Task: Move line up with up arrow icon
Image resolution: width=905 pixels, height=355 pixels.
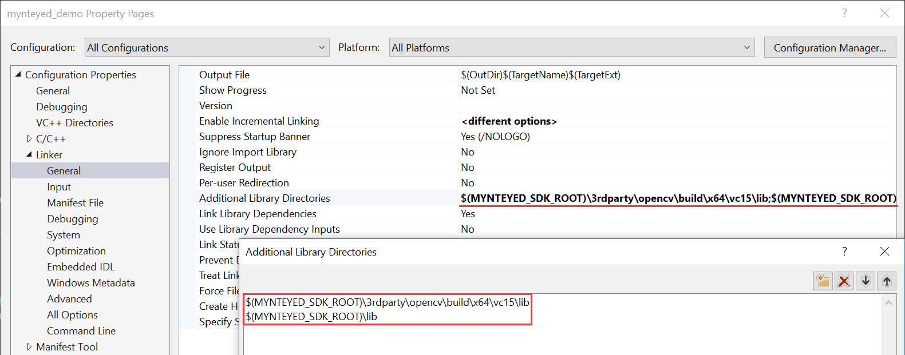Action: (x=887, y=281)
